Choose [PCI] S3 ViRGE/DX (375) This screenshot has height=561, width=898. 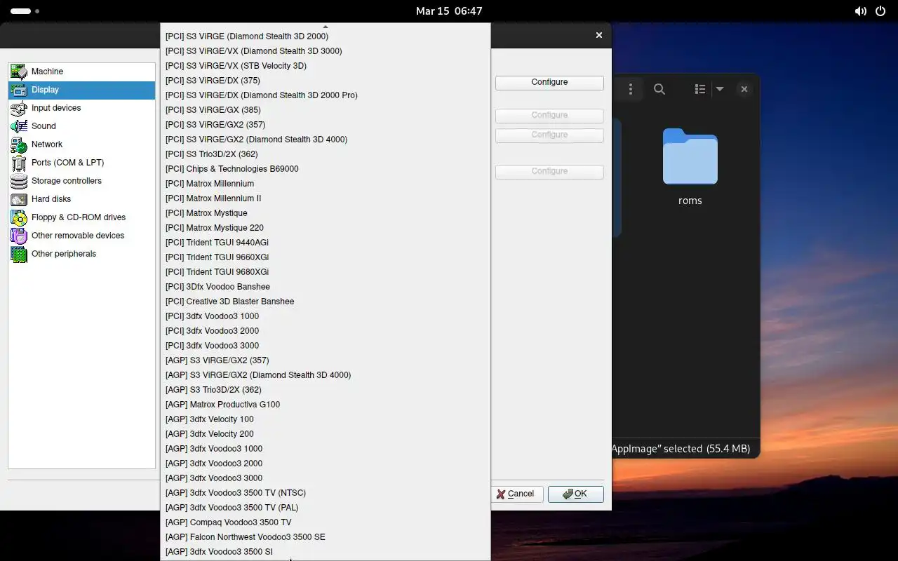click(325, 81)
